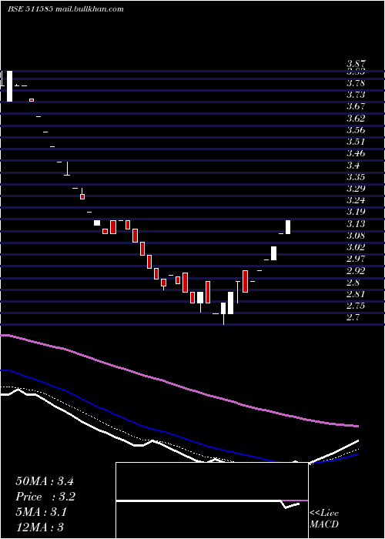This screenshot has height=539, width=385.
Task: Click the 2.81 price axis label
Action: pyautogui.click(x=356, y=294)
